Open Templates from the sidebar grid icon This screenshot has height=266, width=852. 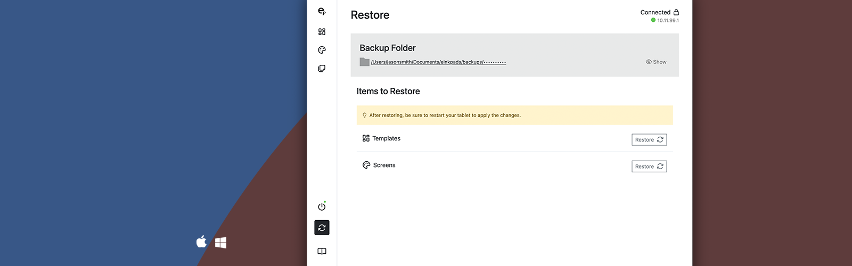[322, 32]
